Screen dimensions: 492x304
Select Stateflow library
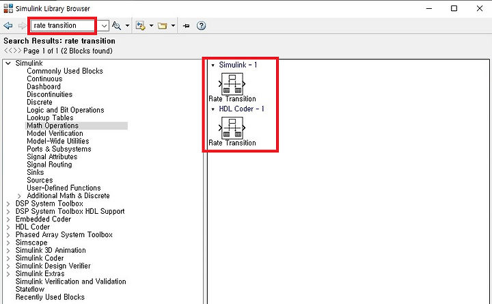(30, 290)
